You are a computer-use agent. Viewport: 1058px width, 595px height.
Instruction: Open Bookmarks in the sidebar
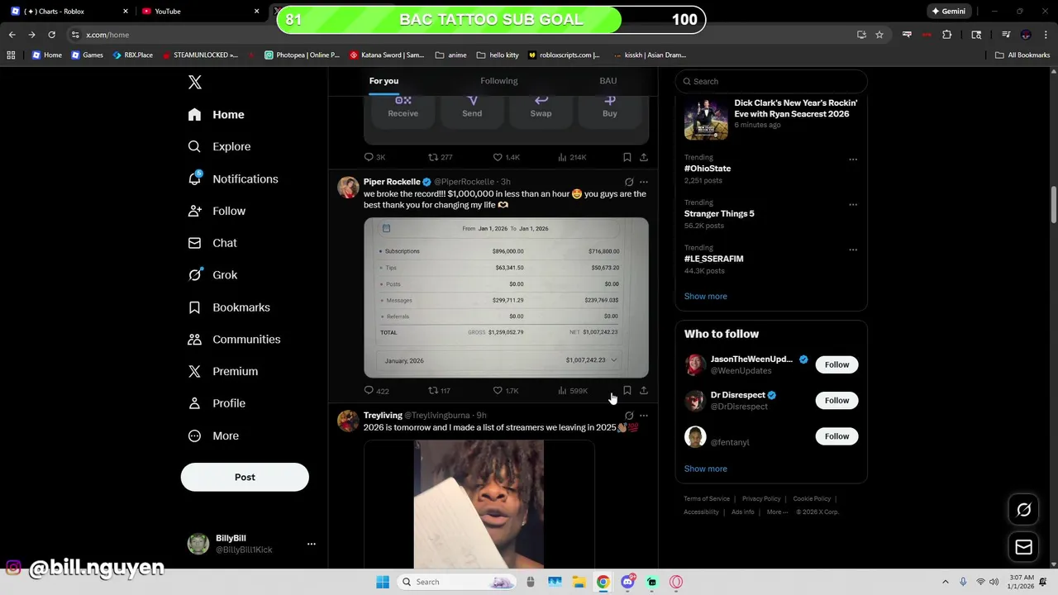tap(229, 307)
